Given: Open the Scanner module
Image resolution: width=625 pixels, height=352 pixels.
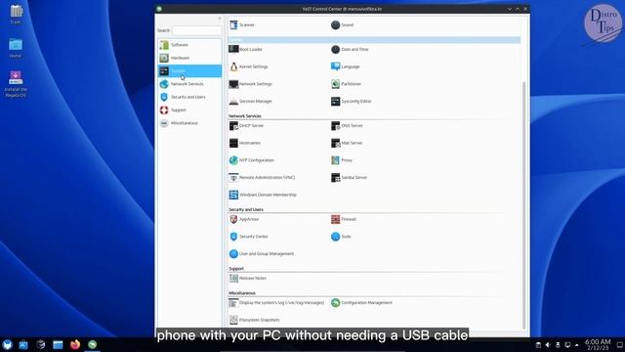Looking at the screenshot, I should coord(242,24).
